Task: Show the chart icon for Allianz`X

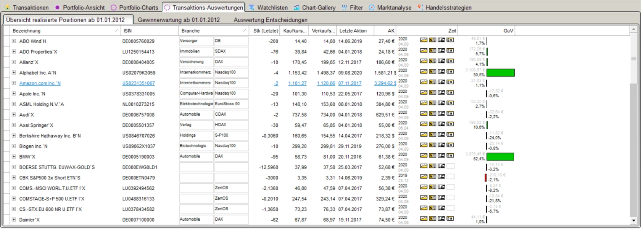Action: [x=424, y=61]
